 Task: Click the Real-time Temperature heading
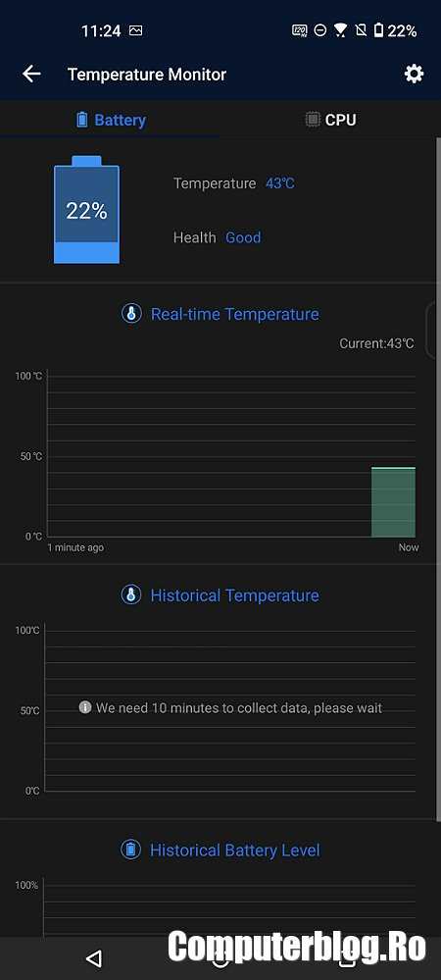[x=235, y=314]
